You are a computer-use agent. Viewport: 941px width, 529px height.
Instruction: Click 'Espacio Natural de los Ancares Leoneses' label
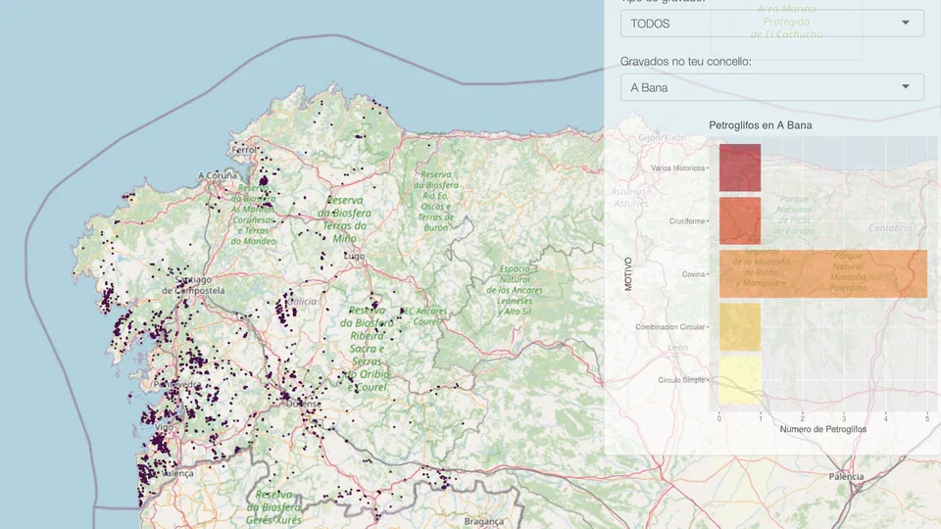click(x=515, y=290)
